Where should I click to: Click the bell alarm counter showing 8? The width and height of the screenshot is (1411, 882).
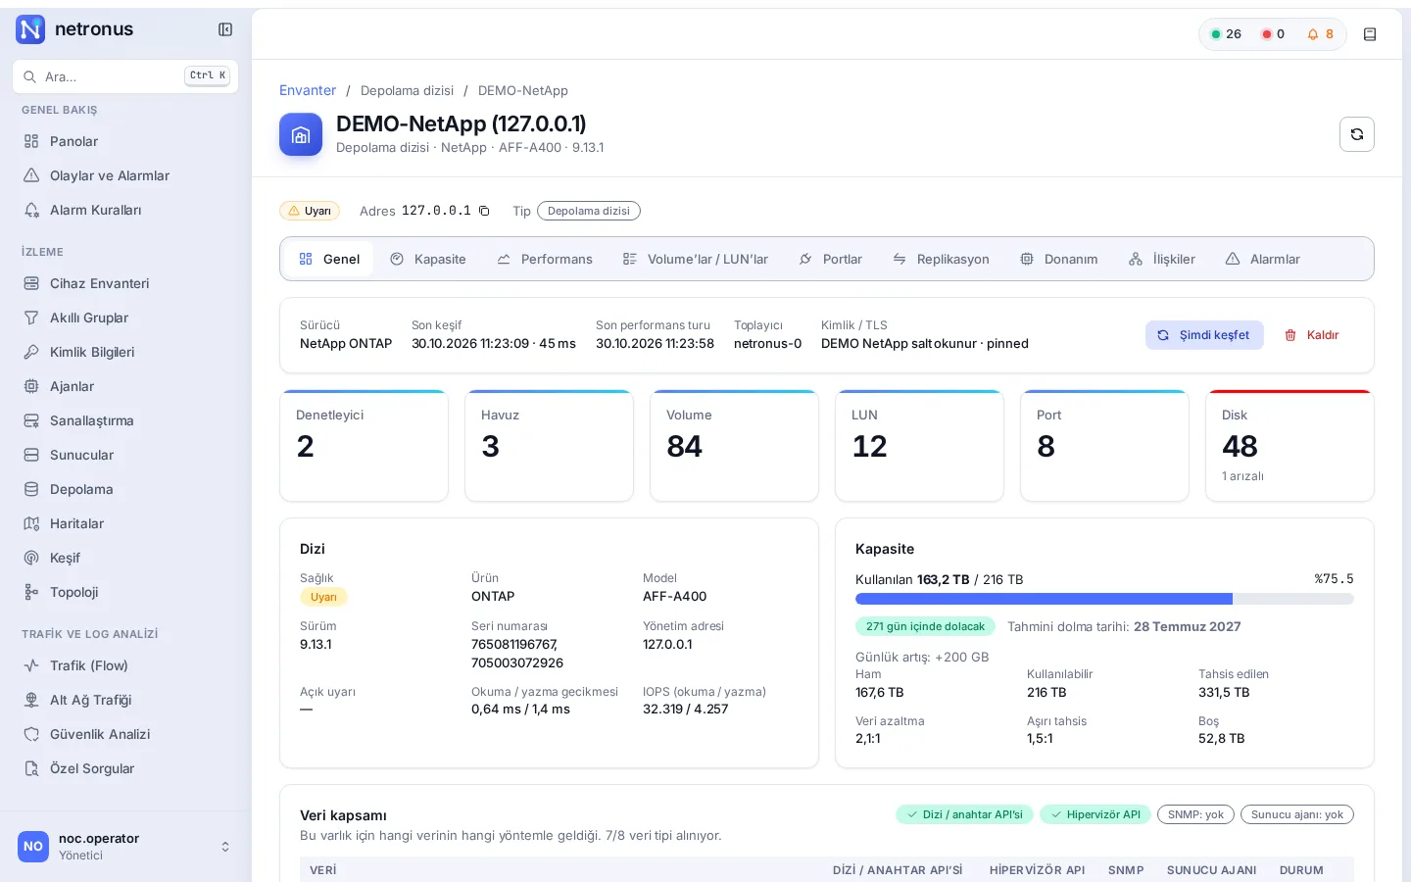pyautogui.click(x=1321, y=34)
